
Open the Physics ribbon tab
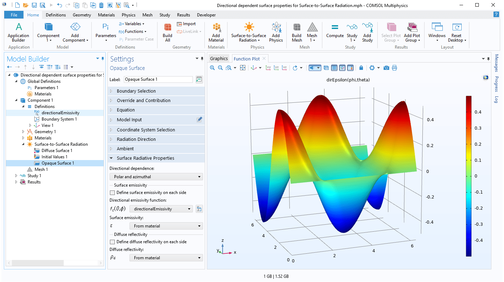point(128,15)
